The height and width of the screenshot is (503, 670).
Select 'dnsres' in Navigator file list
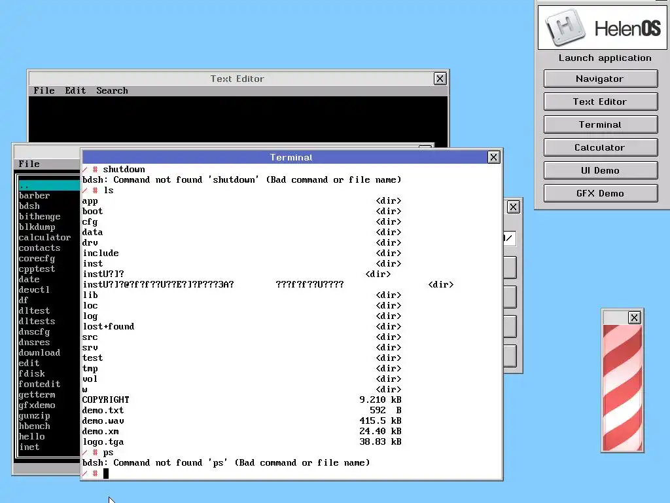34,342
